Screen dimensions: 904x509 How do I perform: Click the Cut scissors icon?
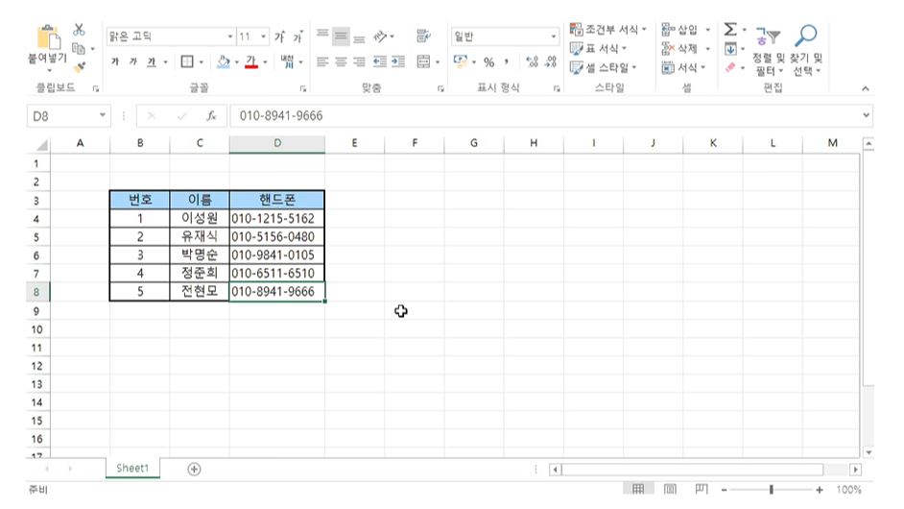click(x=80, y=30)
